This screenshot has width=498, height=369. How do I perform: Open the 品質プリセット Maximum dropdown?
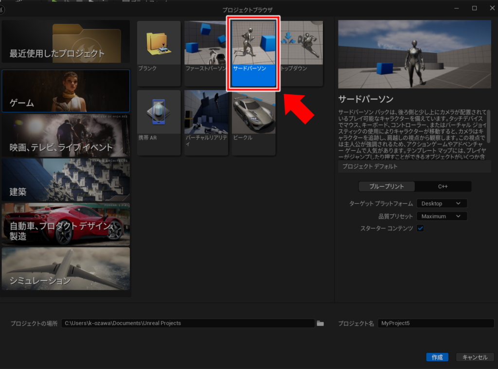click(441, 216)
